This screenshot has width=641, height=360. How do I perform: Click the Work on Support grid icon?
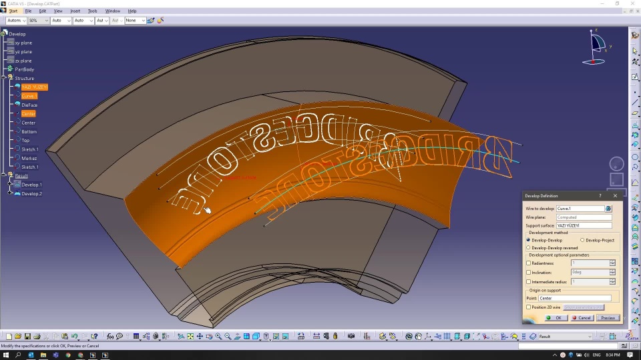(x=447, y=336)
